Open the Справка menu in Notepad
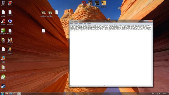The width and height of the screenshot is (169, 95). click(89, 23)
